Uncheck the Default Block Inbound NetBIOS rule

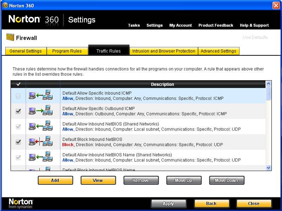(18, 142)
